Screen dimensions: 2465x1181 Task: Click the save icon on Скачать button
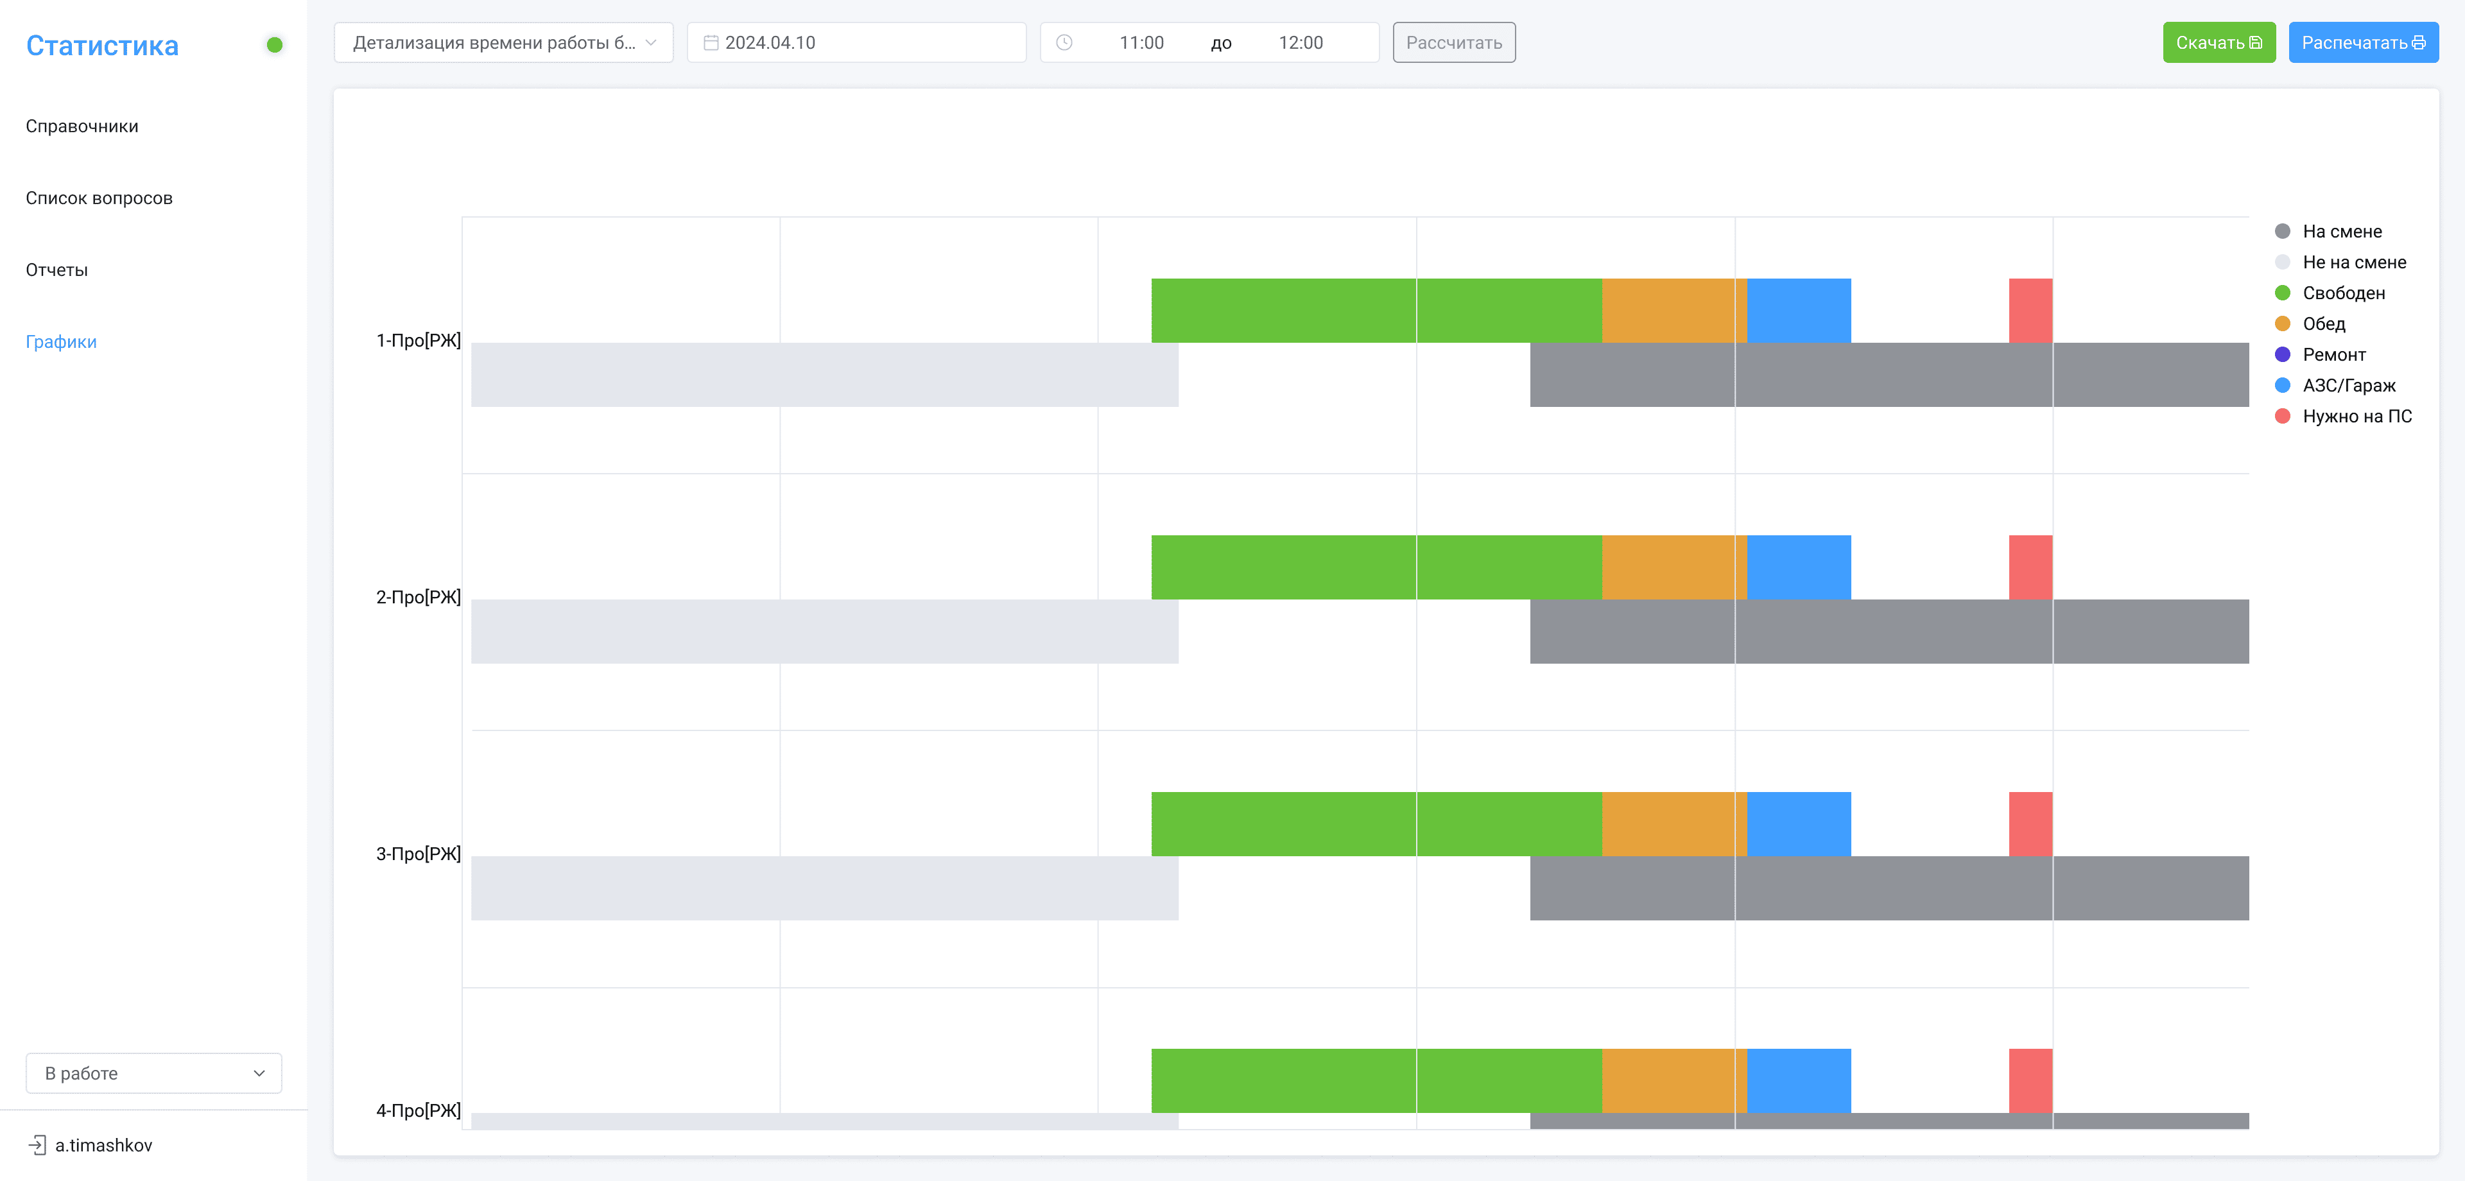click(2256, 43)
